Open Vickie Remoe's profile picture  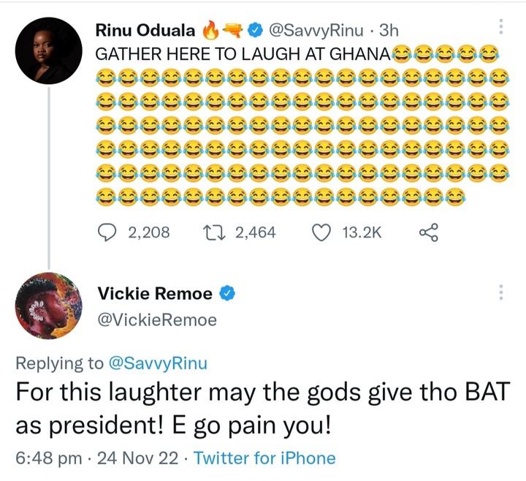[47, 306]
